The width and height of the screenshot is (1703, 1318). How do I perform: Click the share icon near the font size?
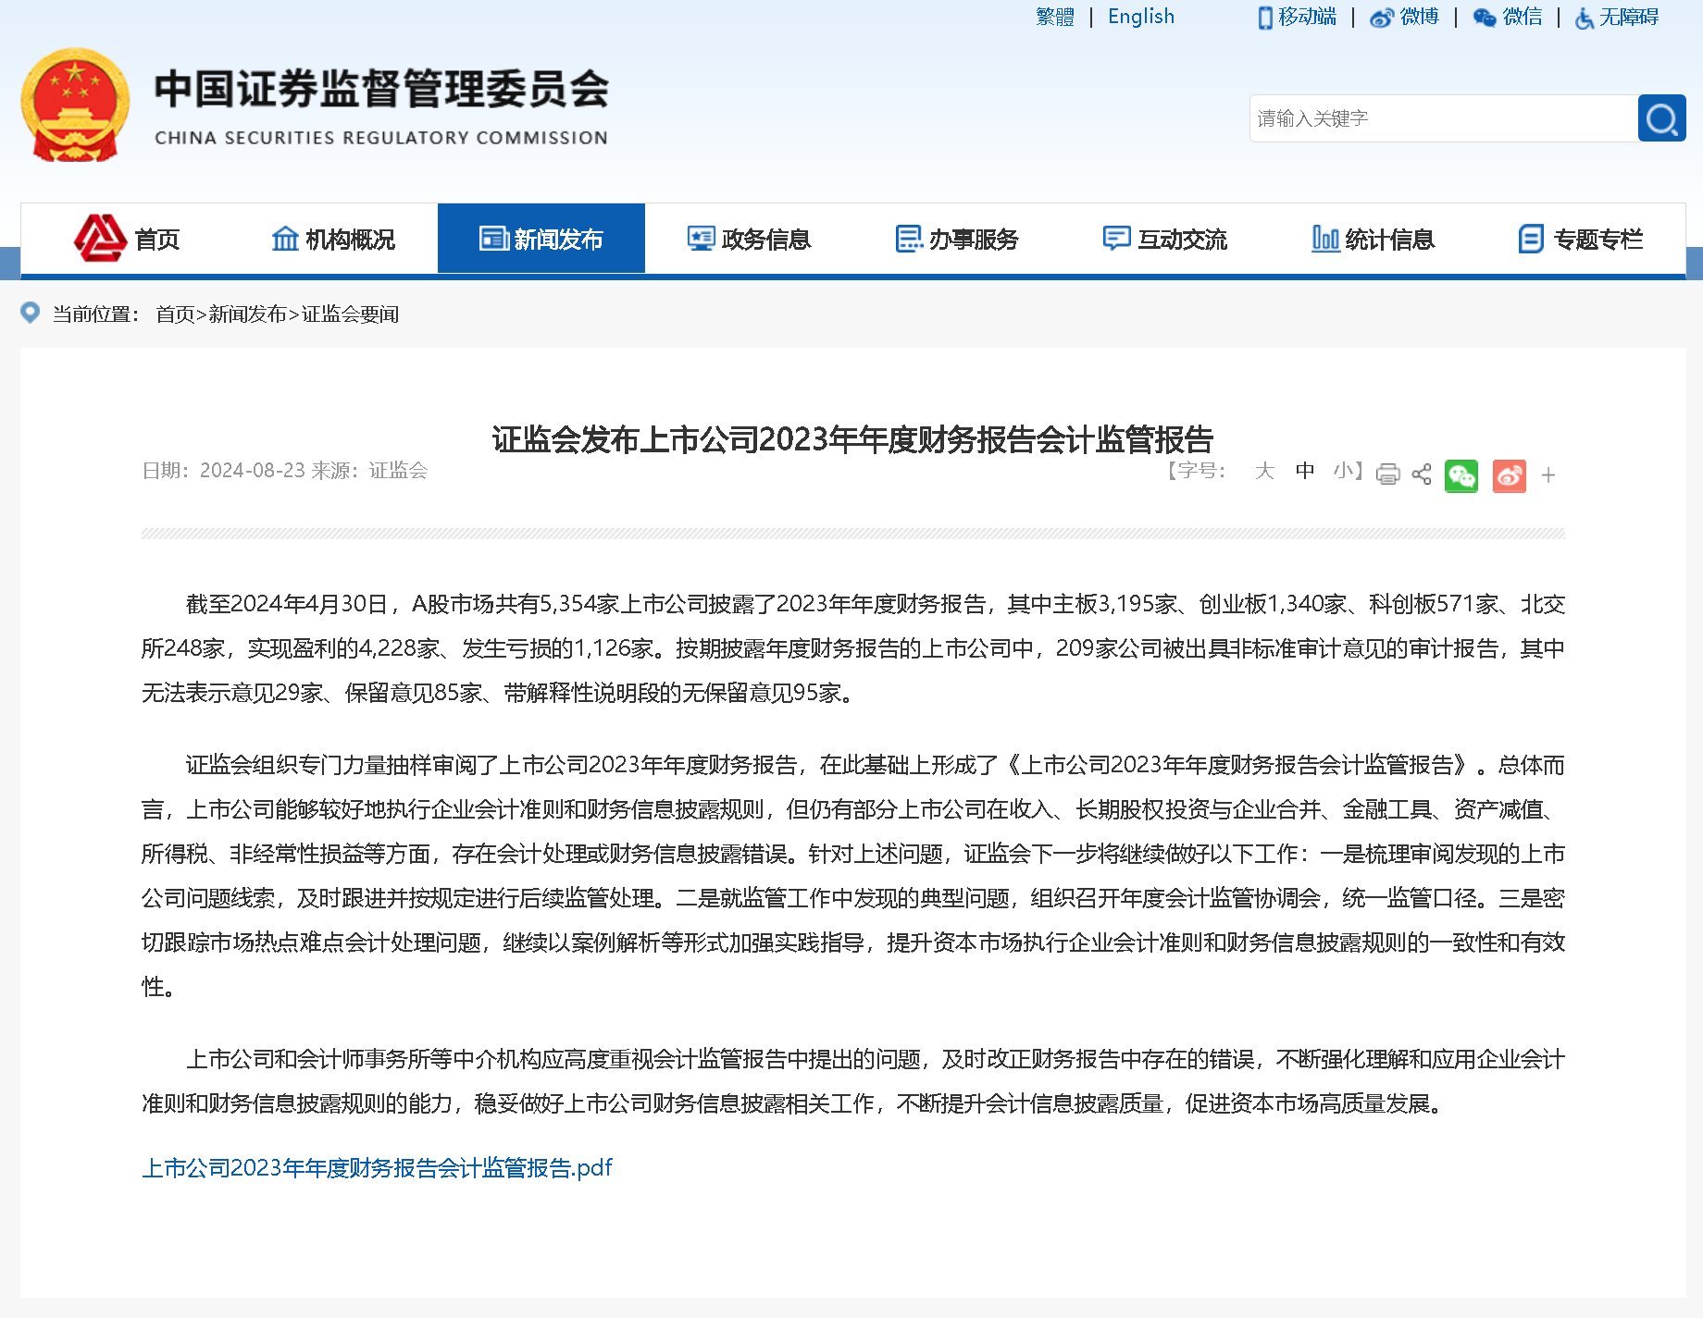[1422, 474]
